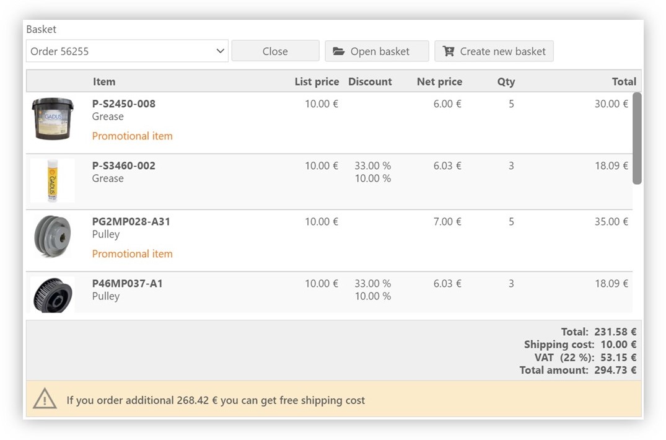Click the List price column header
The image size is (666, 440).
(317, 81)
